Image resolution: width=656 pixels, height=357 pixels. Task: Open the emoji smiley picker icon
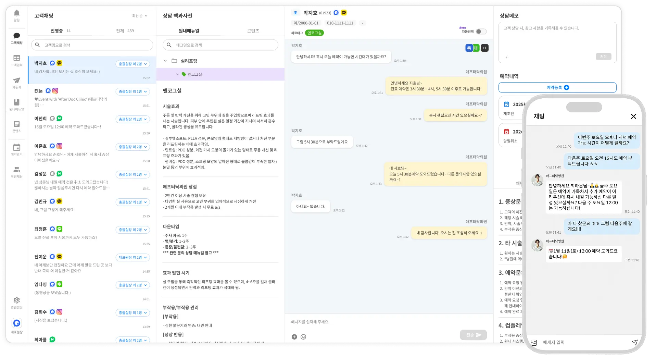click(x=303, y=337)
